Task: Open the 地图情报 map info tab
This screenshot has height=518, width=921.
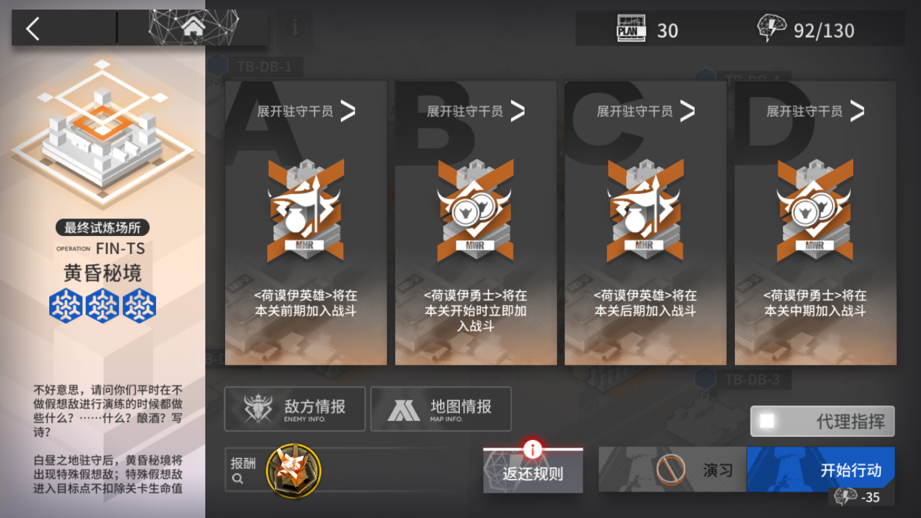Action: [441, 409]
